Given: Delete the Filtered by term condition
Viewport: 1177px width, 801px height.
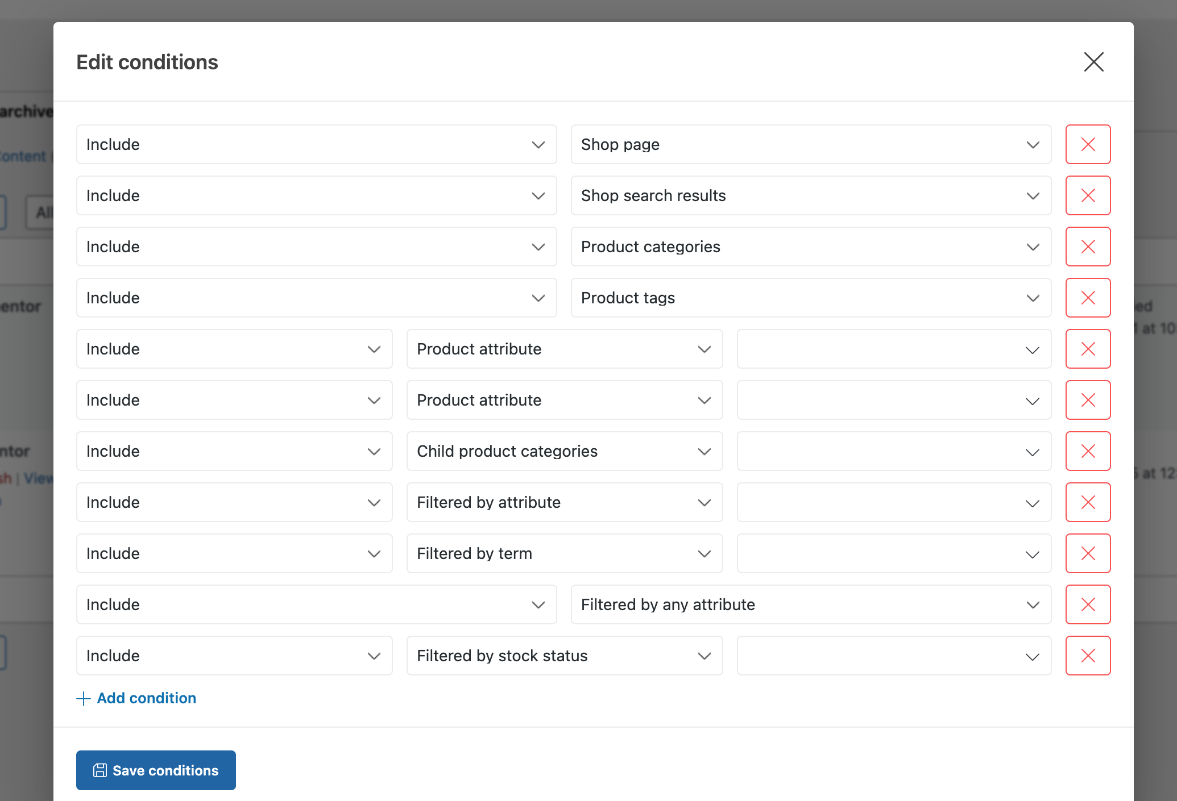Looking at the screenshot, I should point(1087,553).
